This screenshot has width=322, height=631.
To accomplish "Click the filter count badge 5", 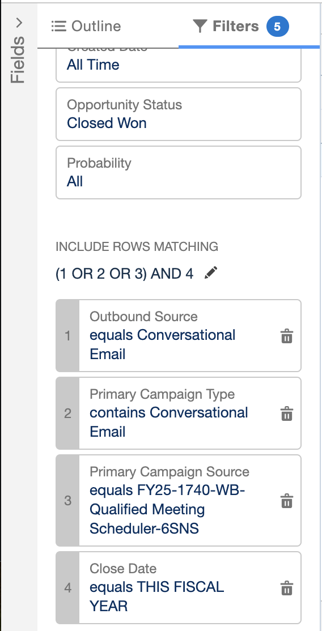I will pyautogui.click(x=277, y=27).
